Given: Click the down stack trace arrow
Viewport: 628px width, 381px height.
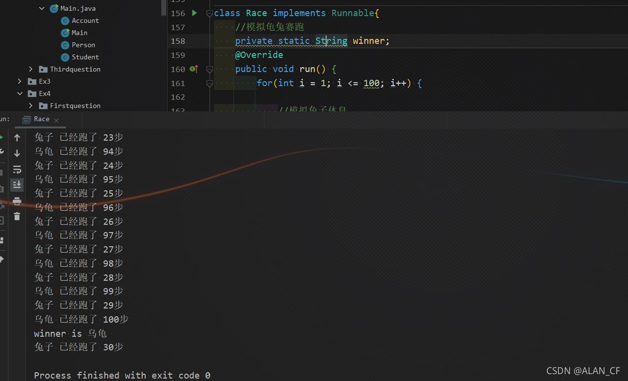Looking at the screenshot, I should tap(17, 153).
